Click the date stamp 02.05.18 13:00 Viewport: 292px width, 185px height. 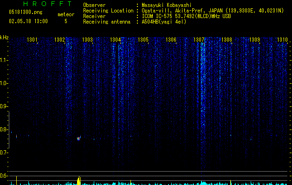(x=28, y=21)
